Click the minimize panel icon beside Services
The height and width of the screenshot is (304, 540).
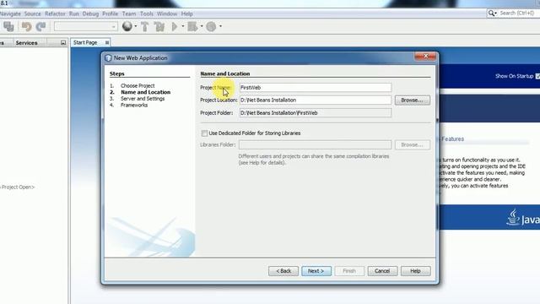tap(63, 43)
